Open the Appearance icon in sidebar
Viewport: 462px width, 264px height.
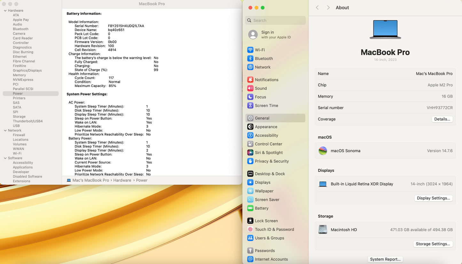click(x=250, y=127)
